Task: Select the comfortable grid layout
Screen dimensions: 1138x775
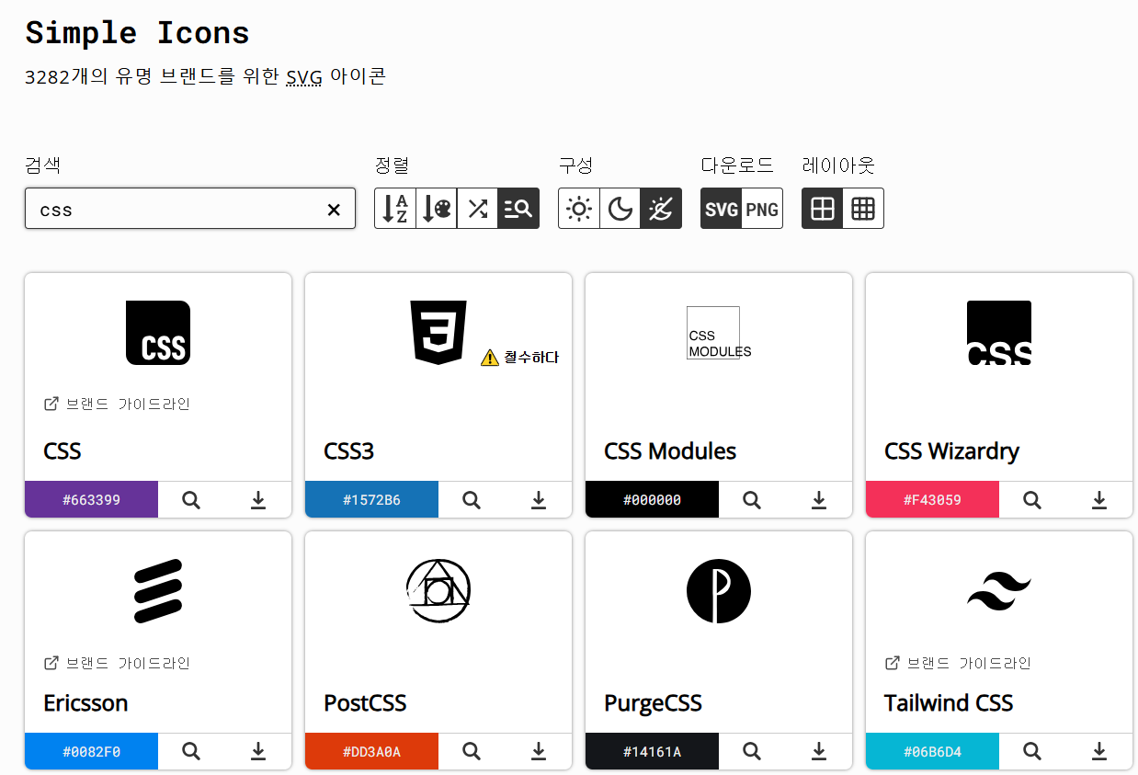Action: pos(823,209)
